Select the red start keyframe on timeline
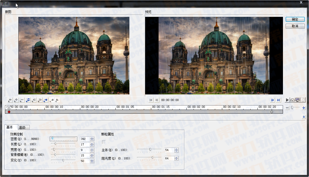Screen dimensions: 309x177 tap(9, 112)
